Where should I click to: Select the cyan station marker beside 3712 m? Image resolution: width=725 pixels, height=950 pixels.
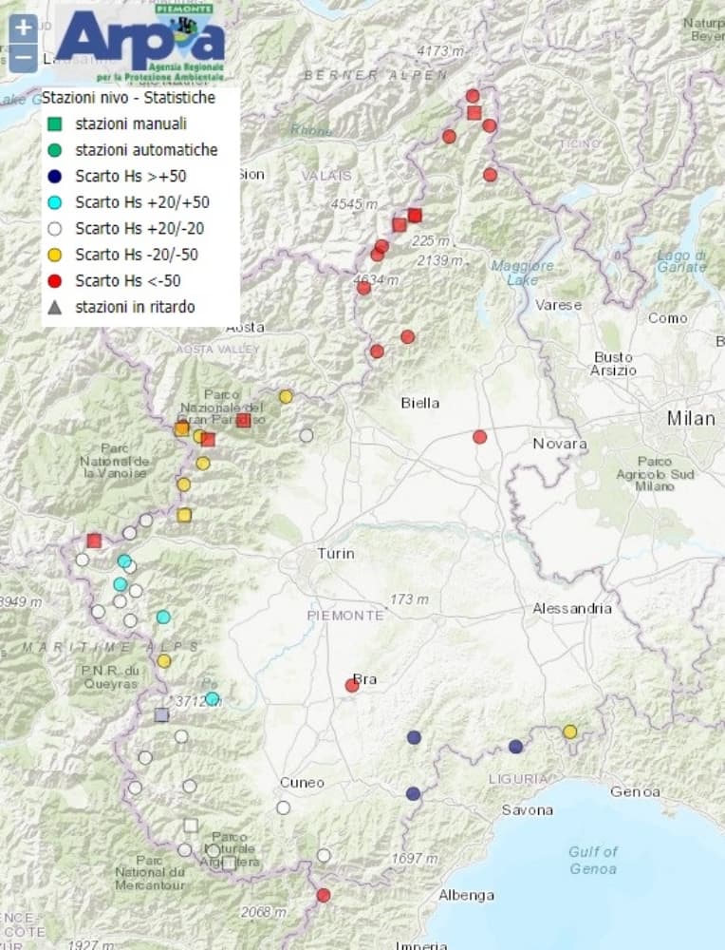[213, 699]
